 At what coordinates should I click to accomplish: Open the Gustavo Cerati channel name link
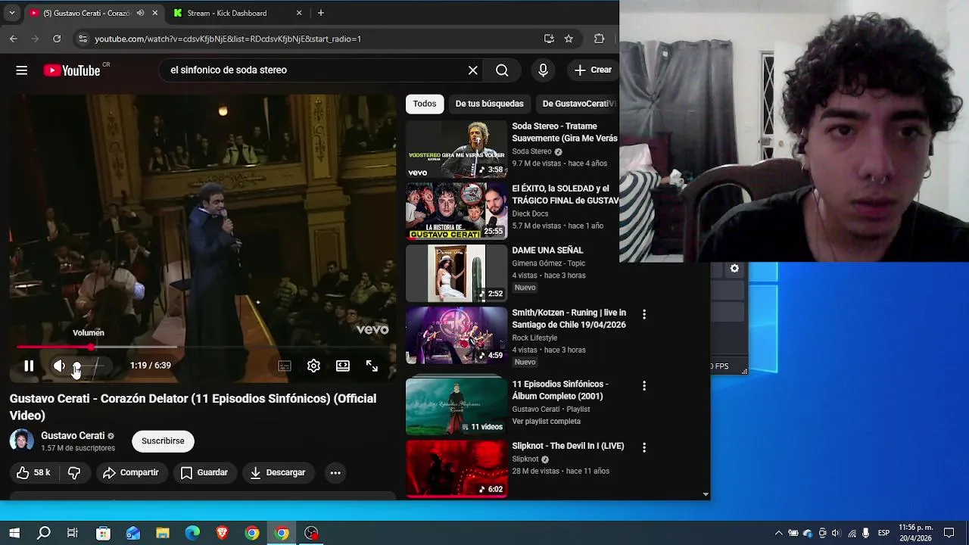pos(73,436)
